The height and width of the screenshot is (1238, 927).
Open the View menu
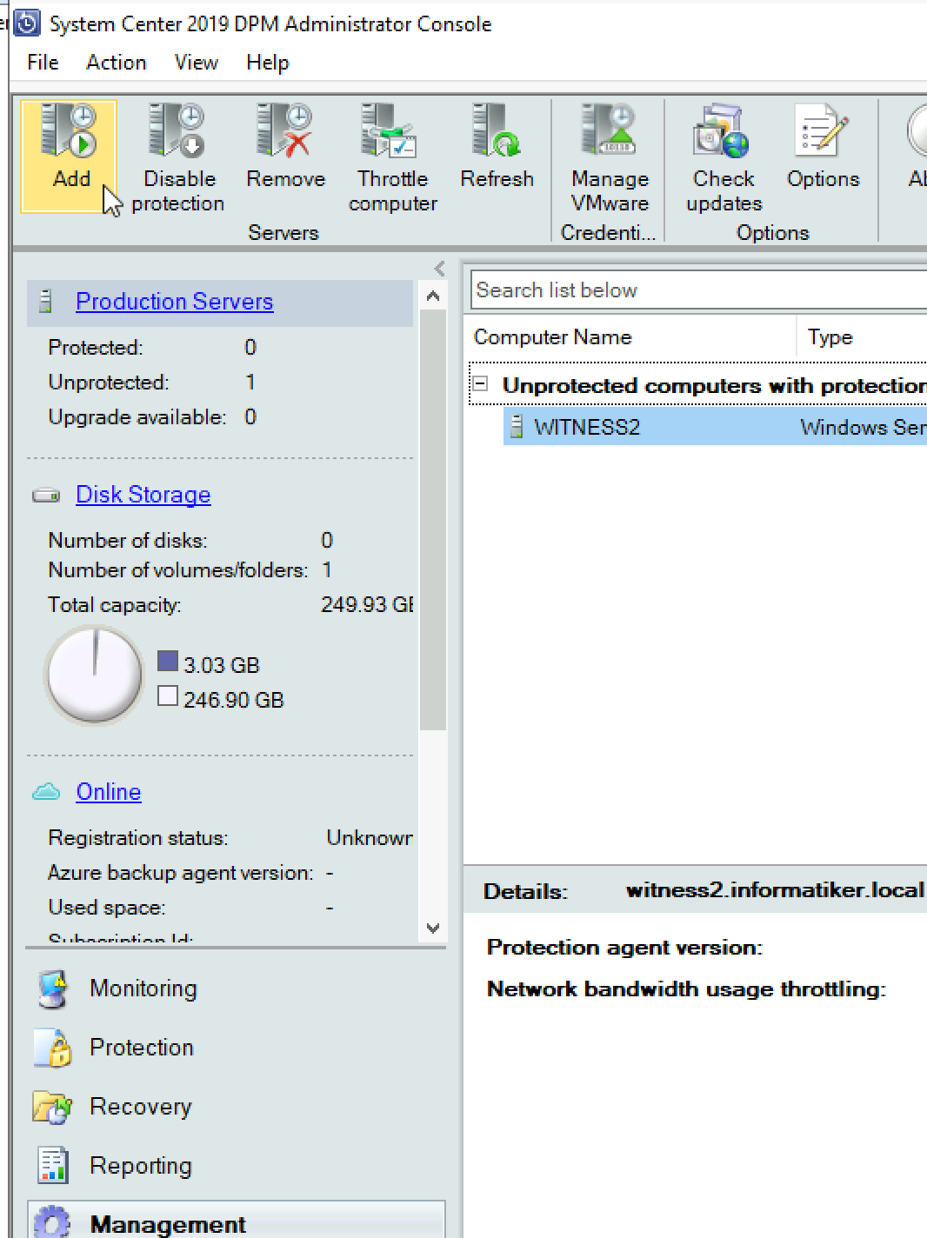tap(197, 63)
